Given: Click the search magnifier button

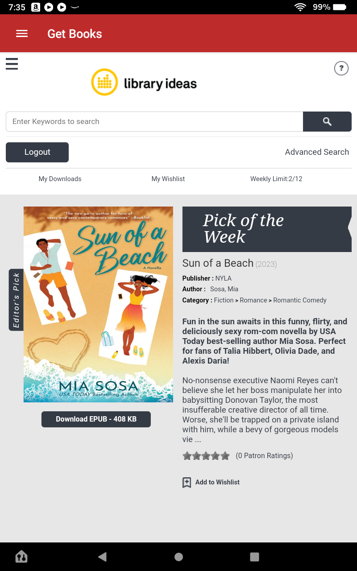Looking at the screenshot, I should (327, 121).
